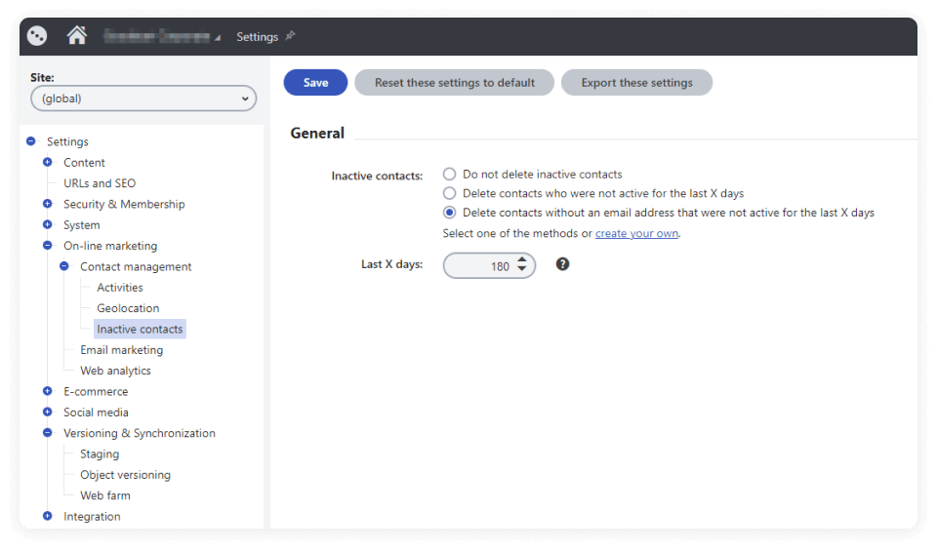Click the pin icon next to Settings

click(x=290, y=36)
